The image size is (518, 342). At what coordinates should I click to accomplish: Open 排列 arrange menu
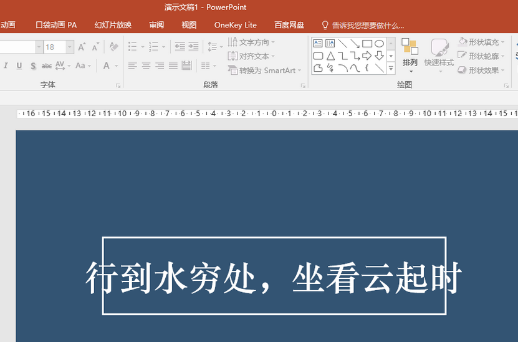(x=410, y=56)
